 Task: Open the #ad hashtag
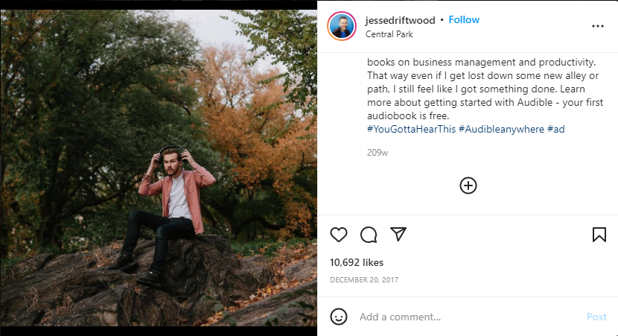[x=556, y=130]
